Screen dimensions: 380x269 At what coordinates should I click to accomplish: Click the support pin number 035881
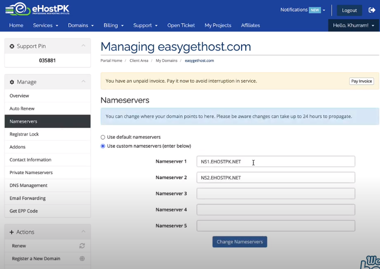click(47, 60)
